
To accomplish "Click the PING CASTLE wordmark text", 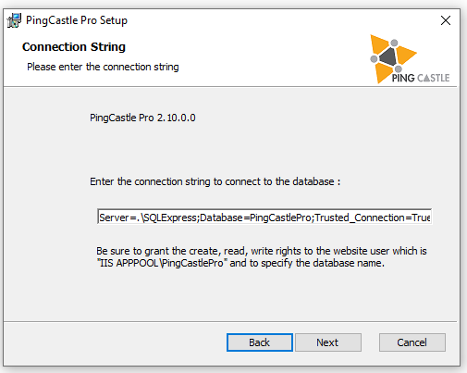I will [421, 78].
